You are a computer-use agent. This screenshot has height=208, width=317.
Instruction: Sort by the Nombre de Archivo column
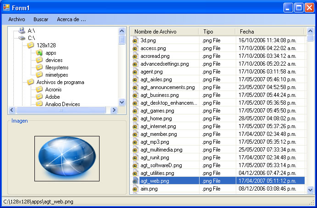click(x=155, y=32)
